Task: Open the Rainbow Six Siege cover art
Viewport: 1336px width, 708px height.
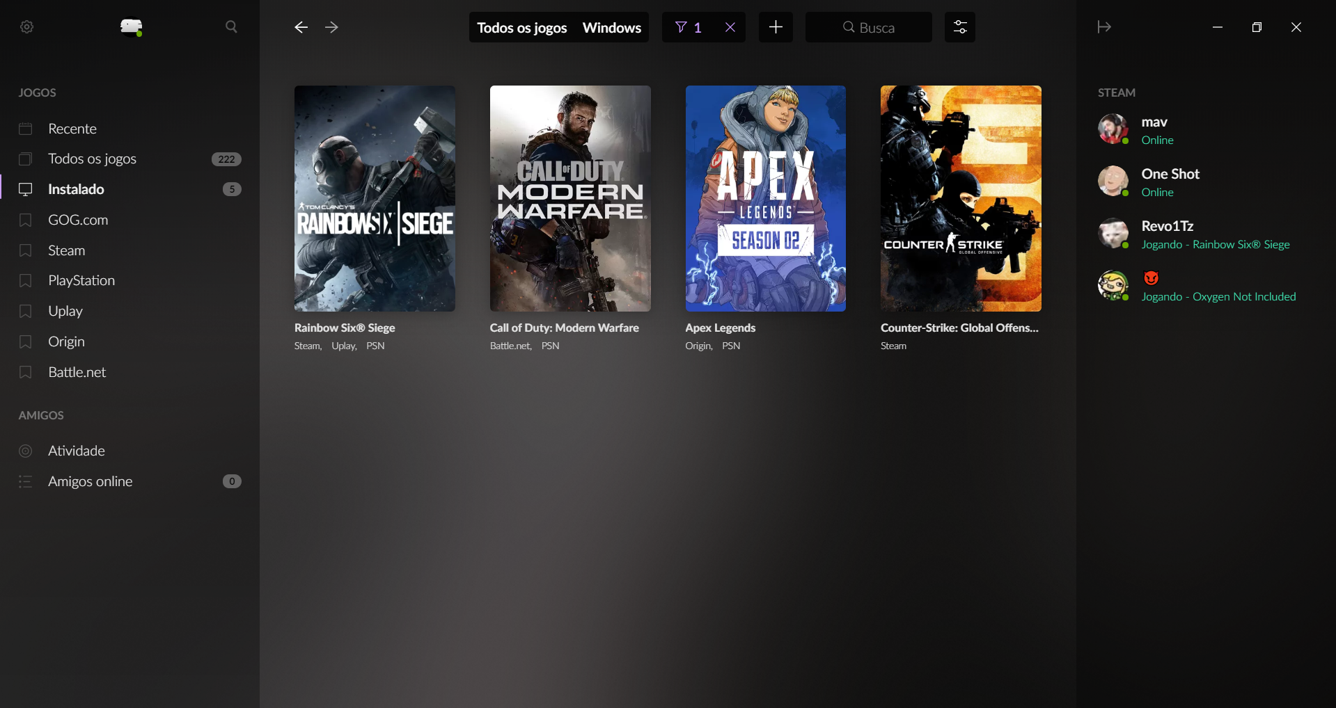Action: coord(375,198)
